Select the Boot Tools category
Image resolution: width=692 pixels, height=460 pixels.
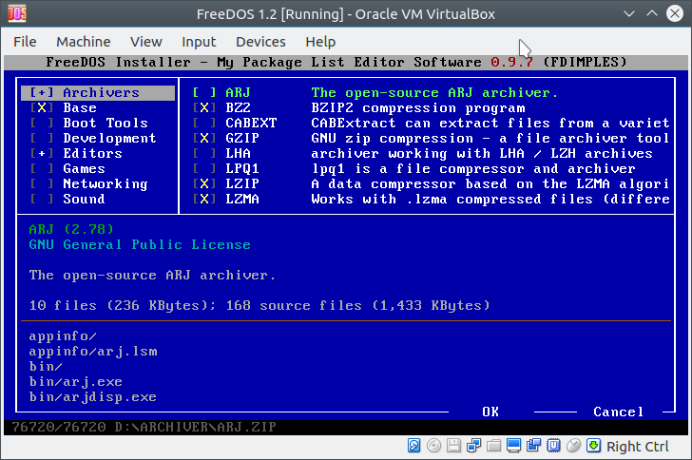pos(106,123)
